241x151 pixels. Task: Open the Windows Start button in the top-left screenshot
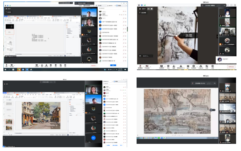[x=5, y=70]
